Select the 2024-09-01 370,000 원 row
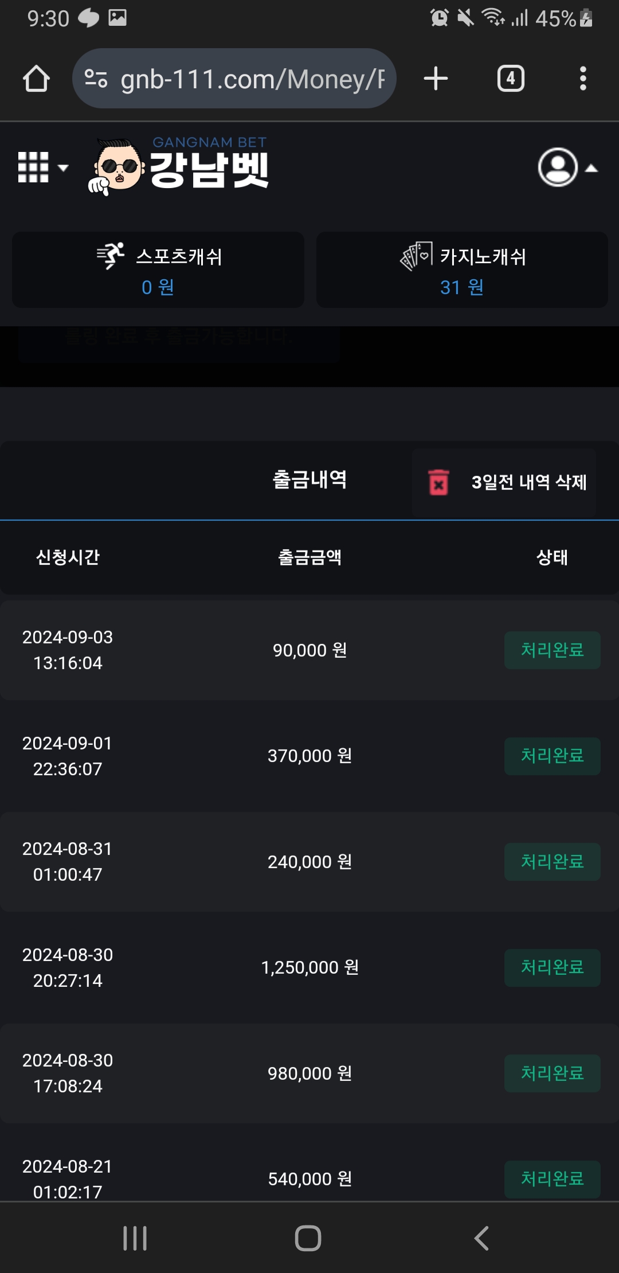The height and width of the screenshot is (1273, 619). pyautogui.click(x=309, y=756)
